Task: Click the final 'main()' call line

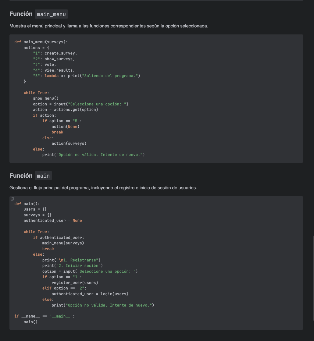Action: (31, 322)
